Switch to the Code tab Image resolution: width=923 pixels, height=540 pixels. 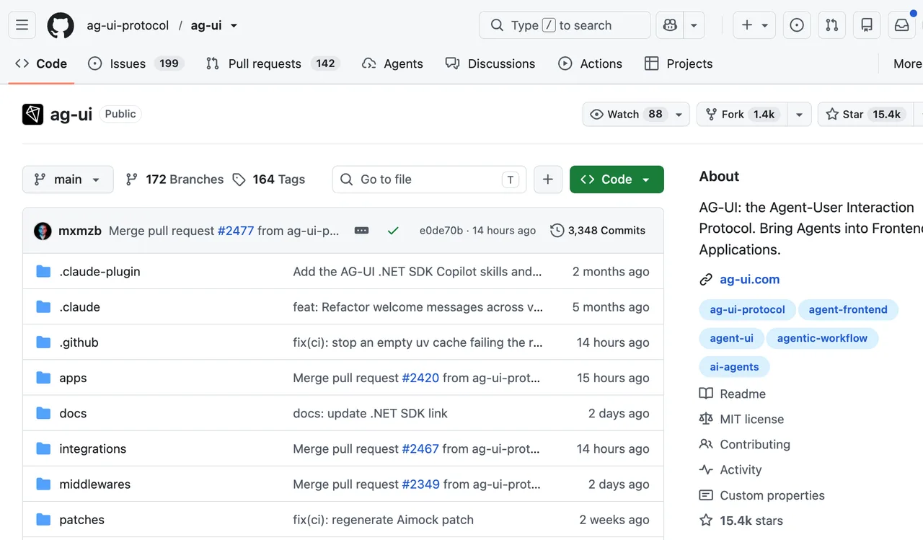41,63
